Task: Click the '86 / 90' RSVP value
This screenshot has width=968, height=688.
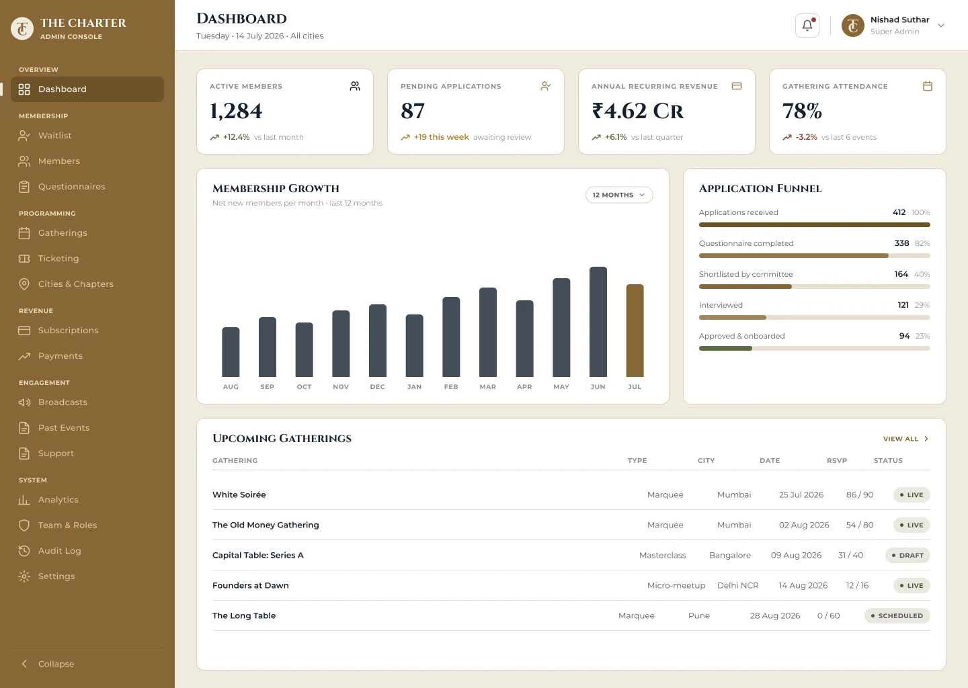Action: point(860,494)
